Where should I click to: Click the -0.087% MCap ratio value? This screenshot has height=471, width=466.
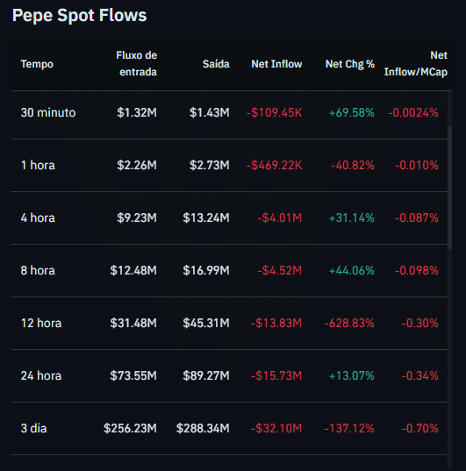(417, 218)
